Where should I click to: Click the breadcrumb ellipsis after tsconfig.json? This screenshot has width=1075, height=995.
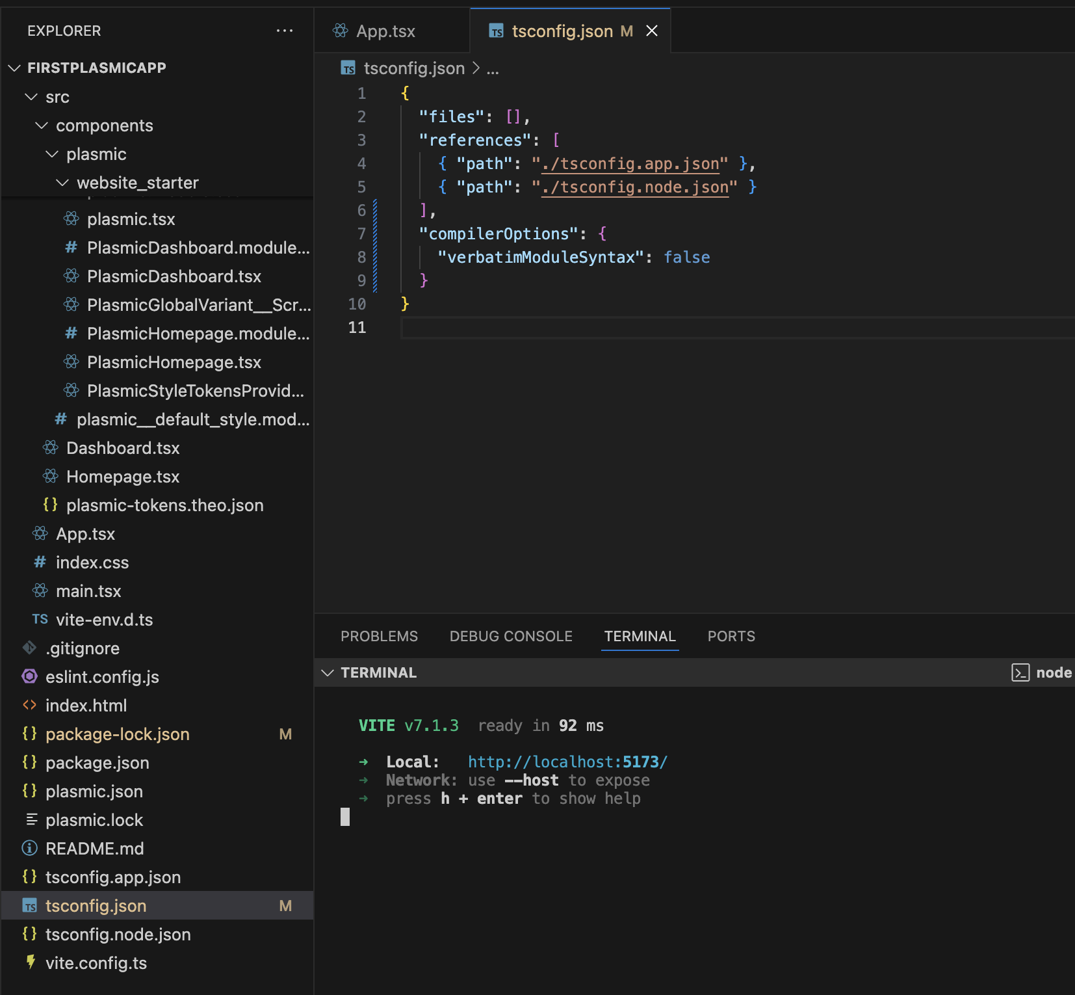tap(493, 69)
